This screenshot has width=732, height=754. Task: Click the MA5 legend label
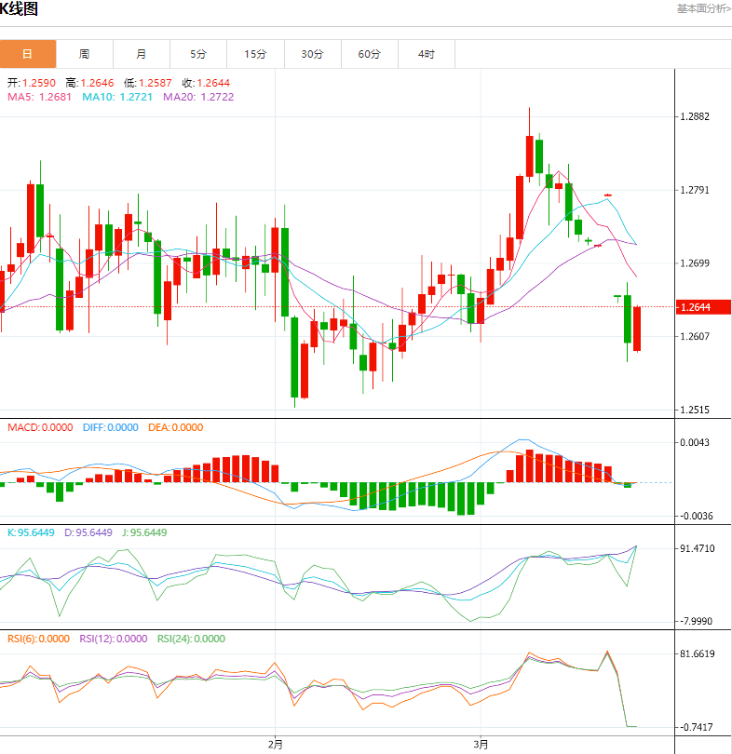pos(41,97)
